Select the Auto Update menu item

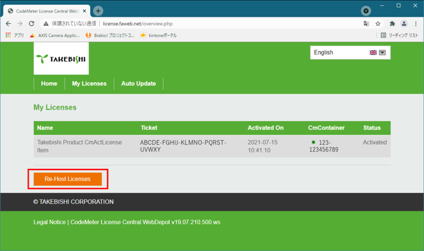(x=138, y=83)
